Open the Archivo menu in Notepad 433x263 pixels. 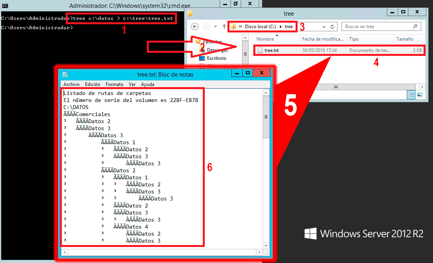click(71, 84)
